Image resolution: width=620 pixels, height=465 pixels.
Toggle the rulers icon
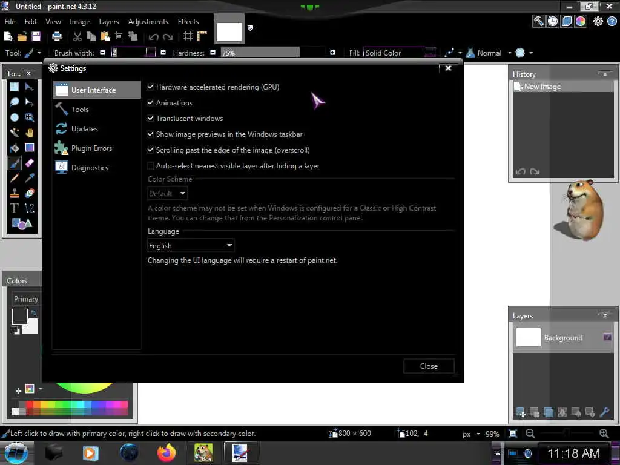pyautogui.click(x=202, y=36)
